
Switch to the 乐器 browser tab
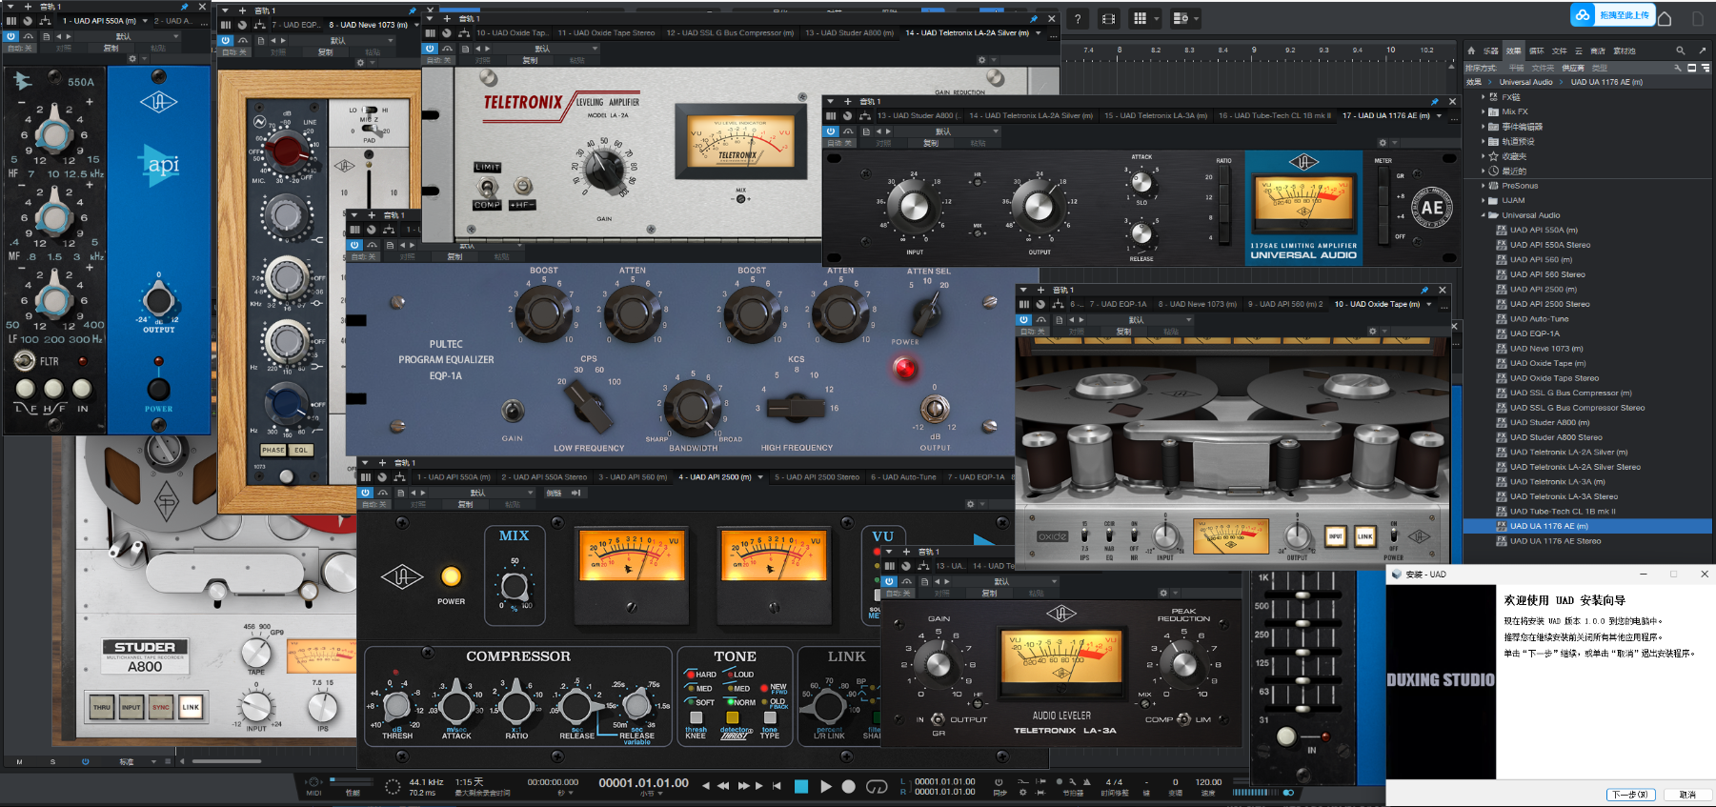tap(1491, 50)
